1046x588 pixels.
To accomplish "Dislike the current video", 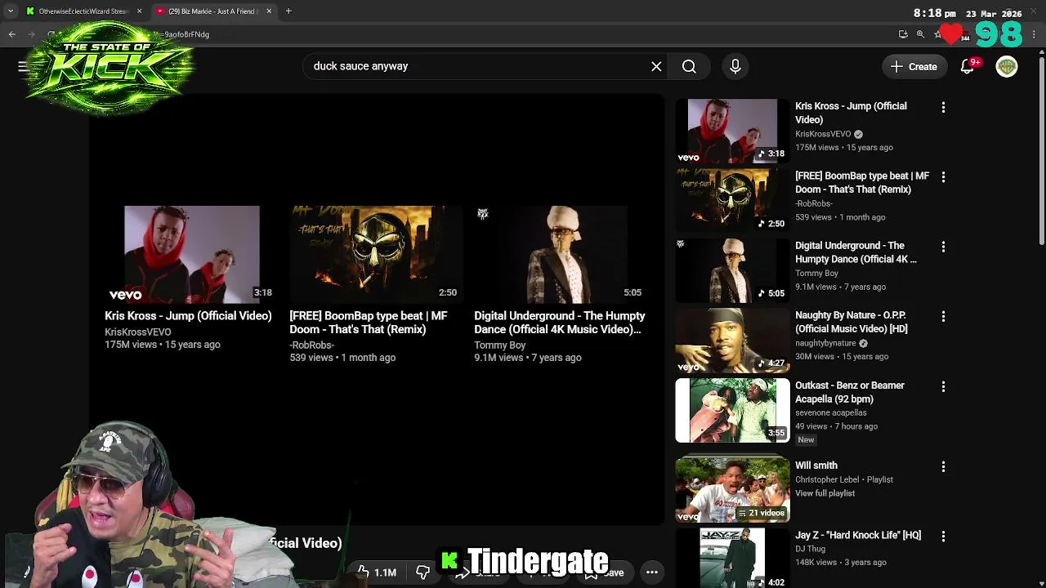I will 422,572.
